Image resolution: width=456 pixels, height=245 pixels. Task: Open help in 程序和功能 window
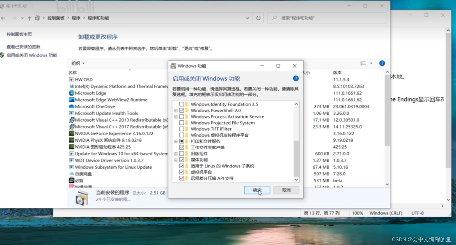click(382, 63)
